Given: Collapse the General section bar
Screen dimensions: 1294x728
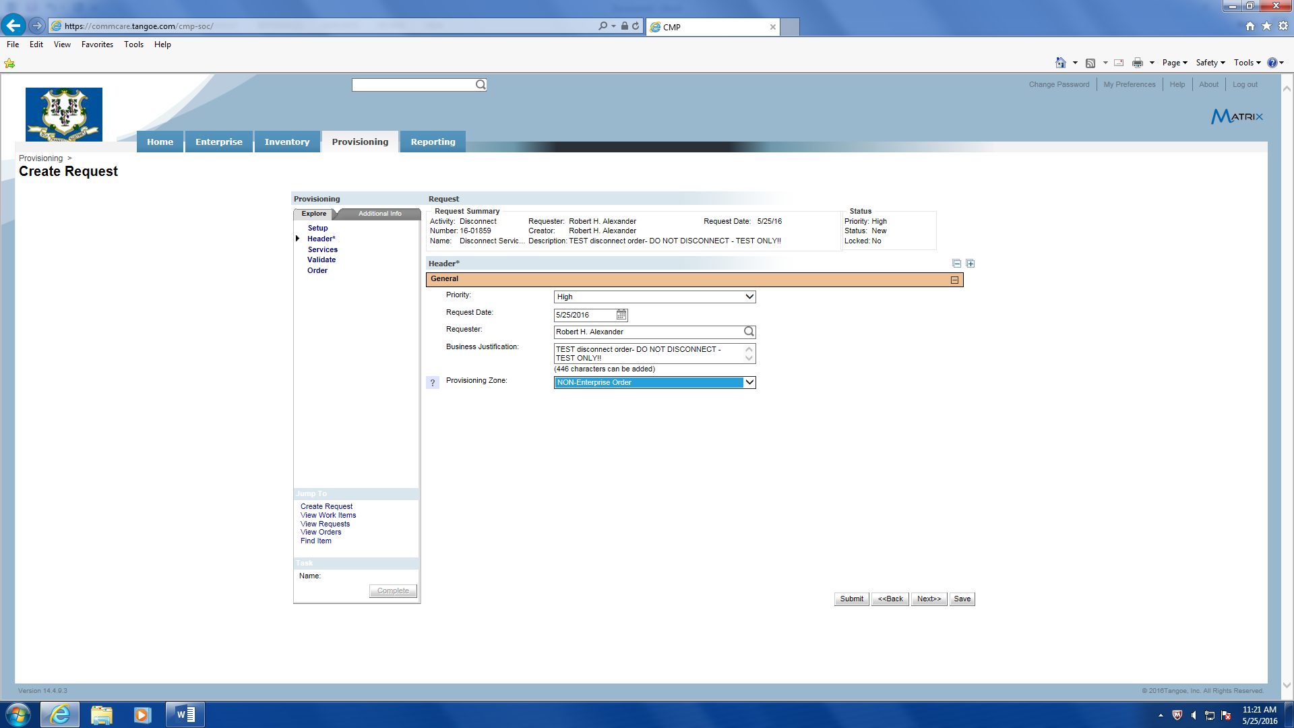Looking at the screenshot, I should 954,280.
